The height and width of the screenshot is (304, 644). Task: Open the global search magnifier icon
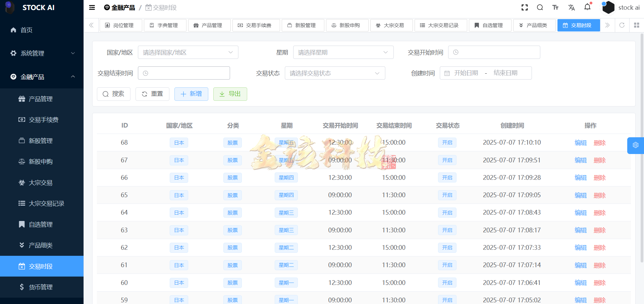(540, 7)
